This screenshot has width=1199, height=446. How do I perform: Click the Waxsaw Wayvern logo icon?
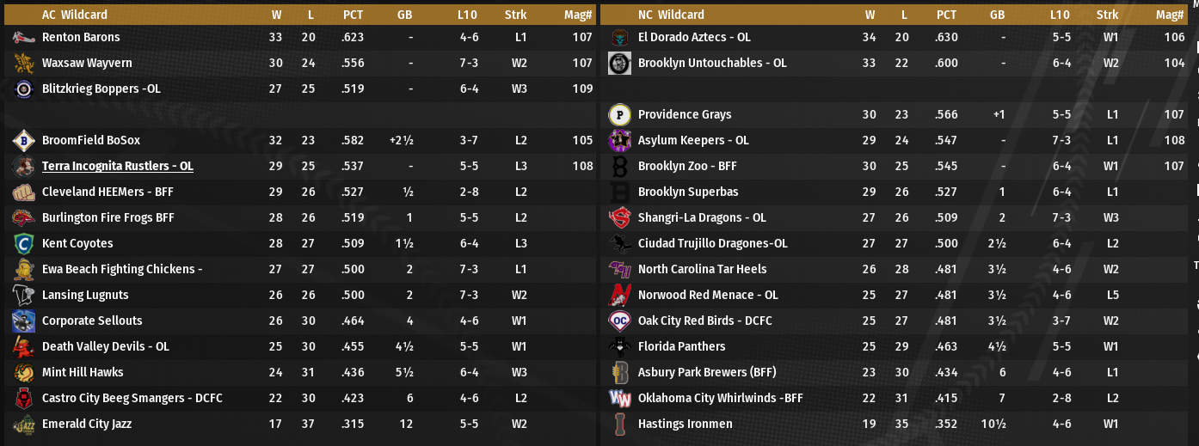click(24, 64)
